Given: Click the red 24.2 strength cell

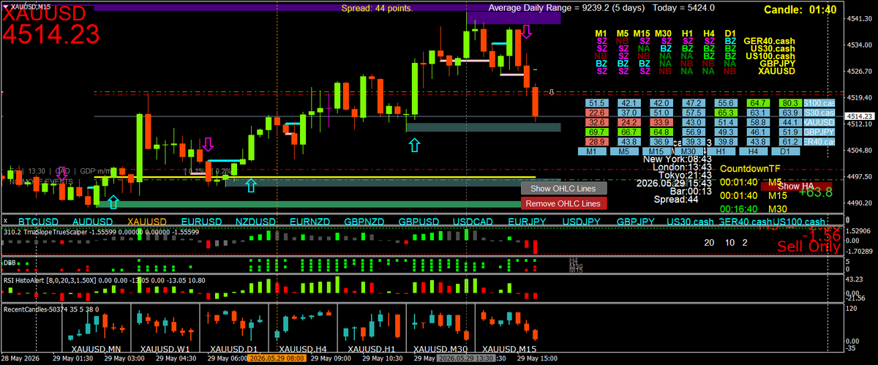Looking at the screenshot, I should 629,122.
